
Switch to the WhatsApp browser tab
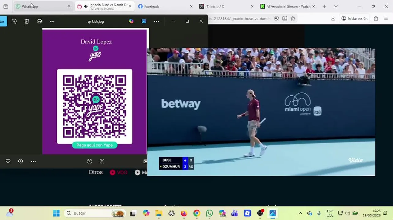43,6
